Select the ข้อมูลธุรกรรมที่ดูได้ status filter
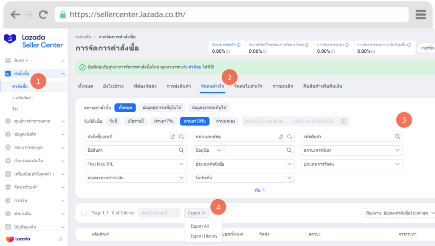The image size is (435, 246). (x=209, y=108)
